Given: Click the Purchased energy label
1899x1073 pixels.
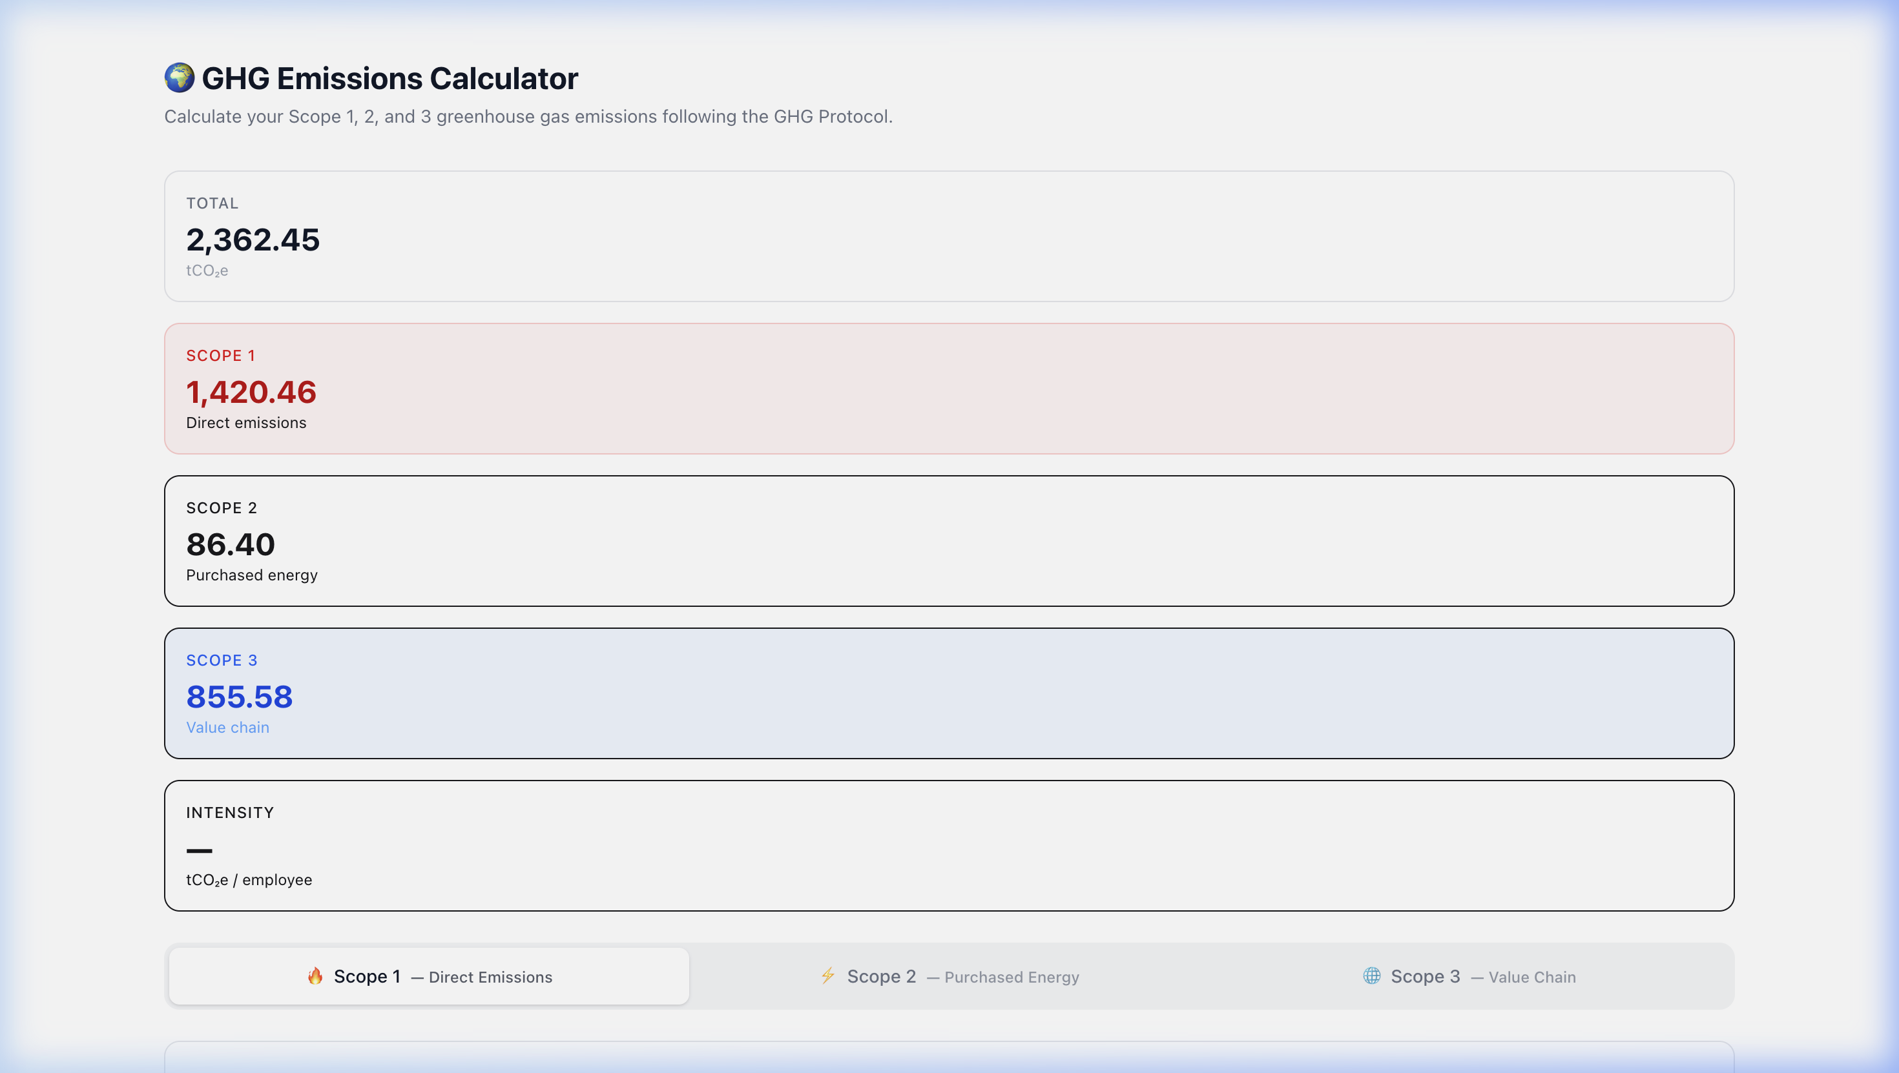Looking at the screenshot, I should click(x=251, y=575).
